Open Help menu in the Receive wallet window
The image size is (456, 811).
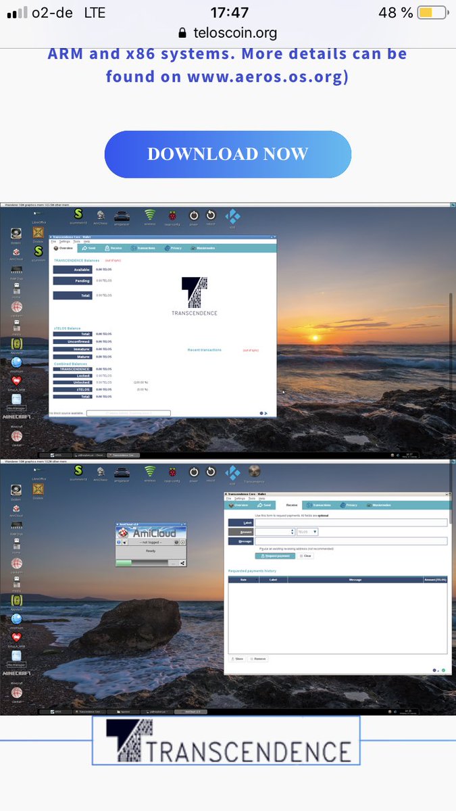coord(261,499)
